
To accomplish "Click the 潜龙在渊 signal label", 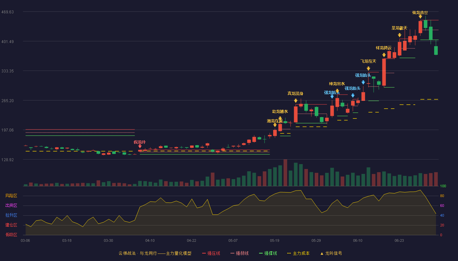I will [275, 121].
